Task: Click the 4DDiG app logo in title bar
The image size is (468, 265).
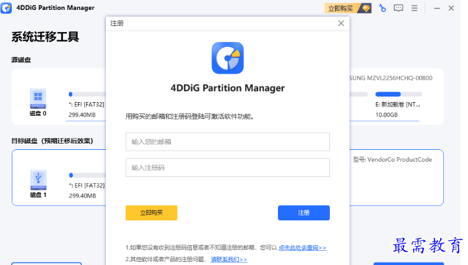Action: [6, 8]
